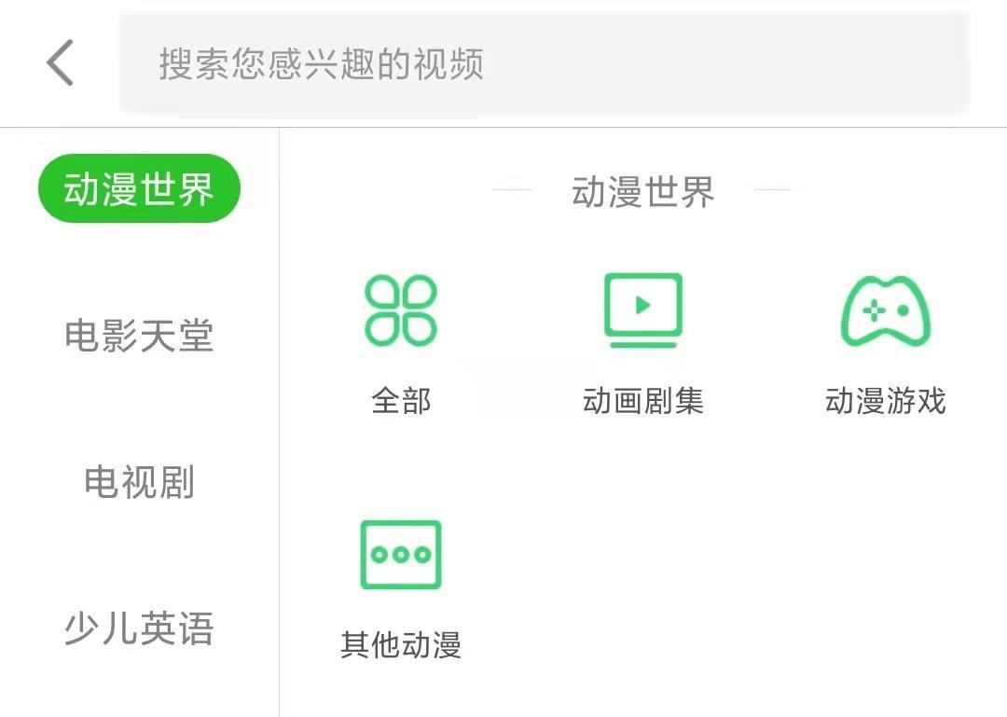View the 其他动漫 section

point(400,645)
